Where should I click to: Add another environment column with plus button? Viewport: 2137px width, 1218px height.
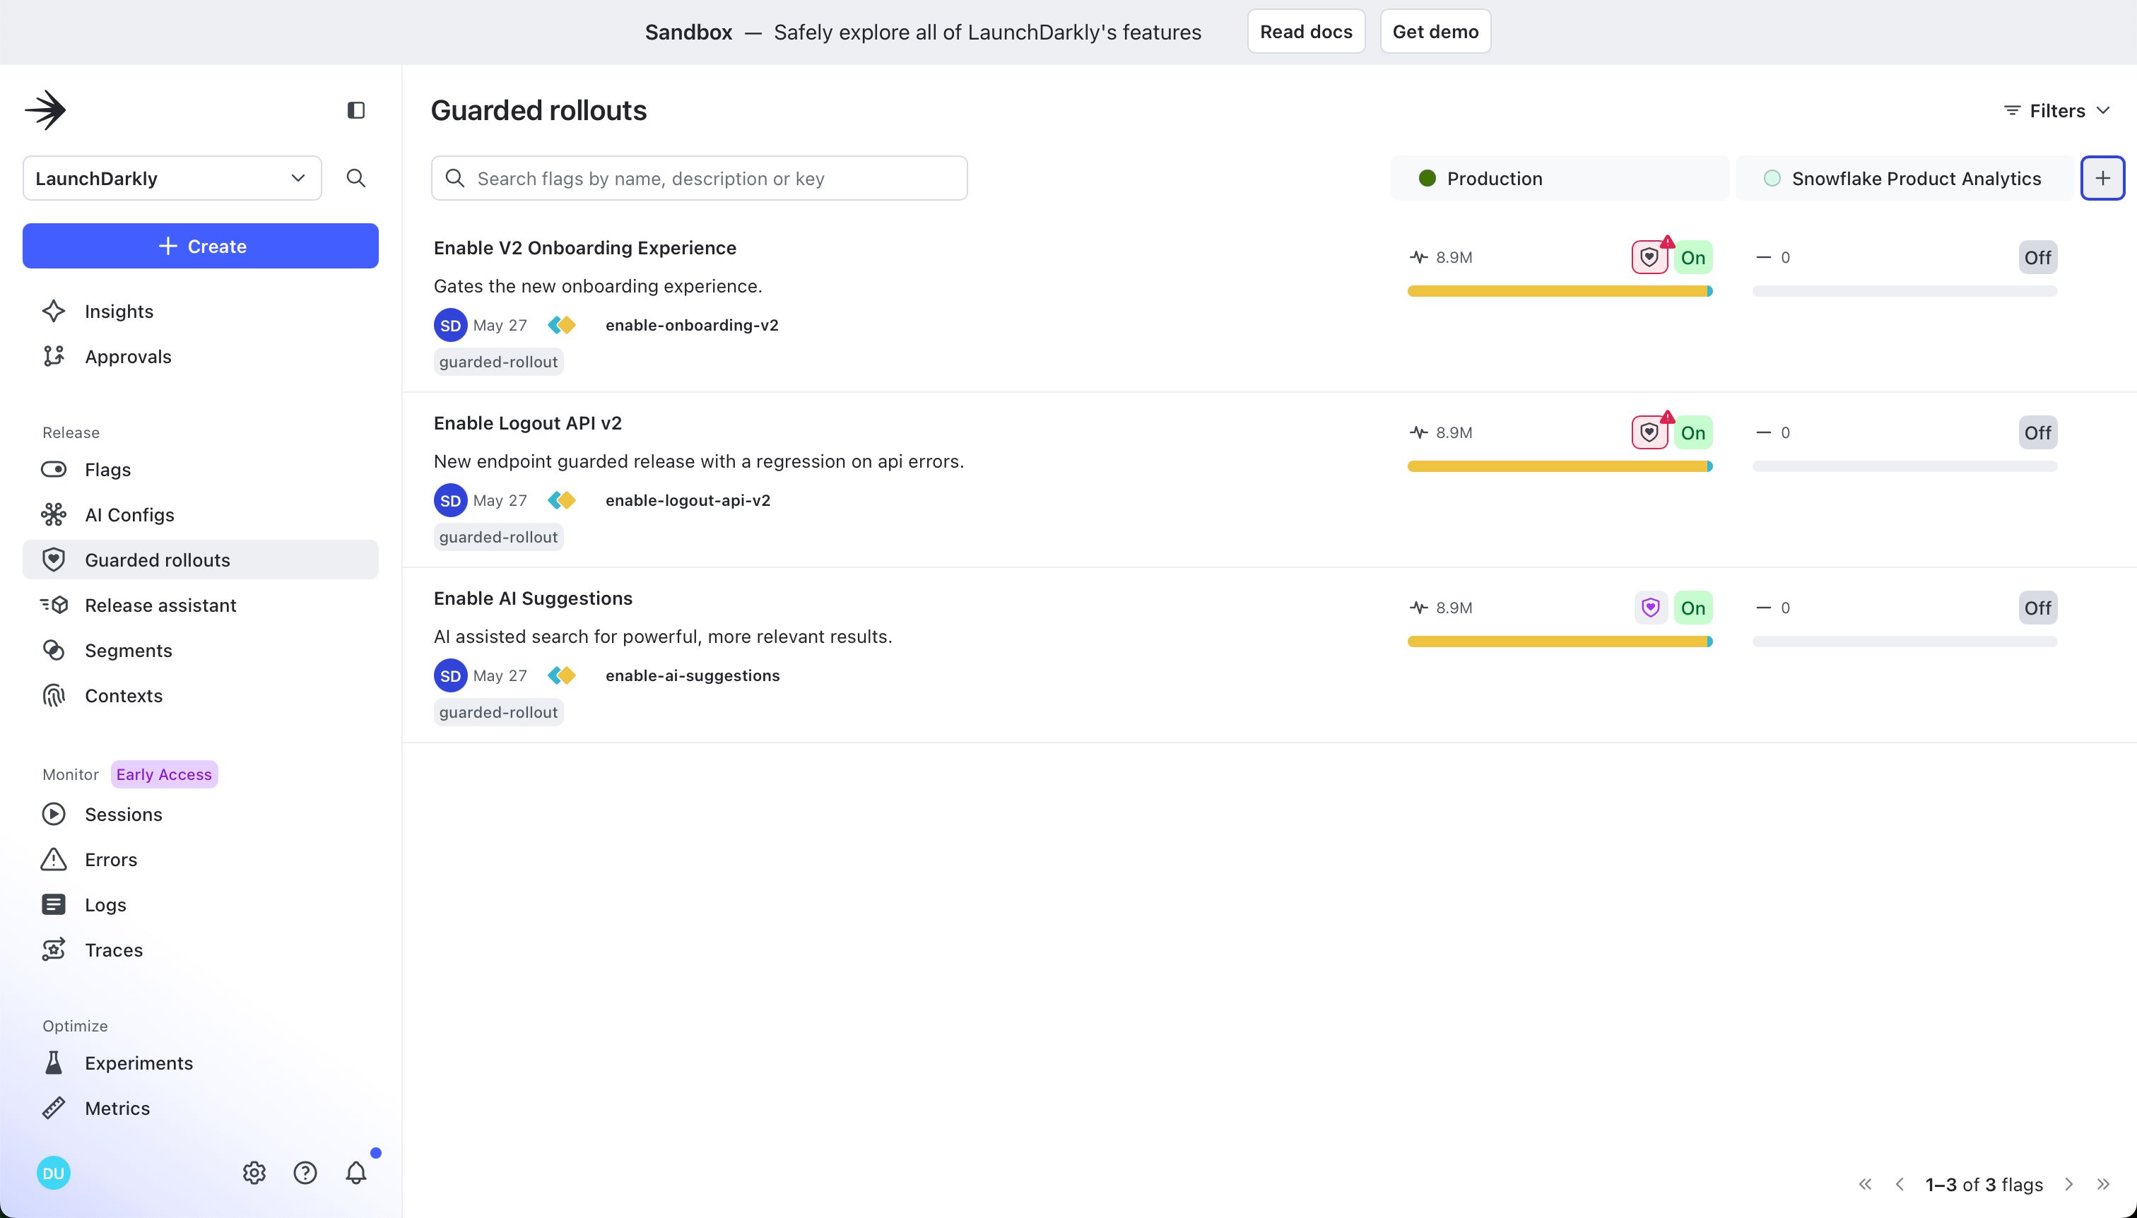pyautogui.click(x=2102, y=178)
